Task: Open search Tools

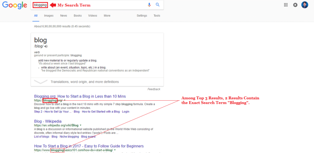Action: [x=157, y=16]
